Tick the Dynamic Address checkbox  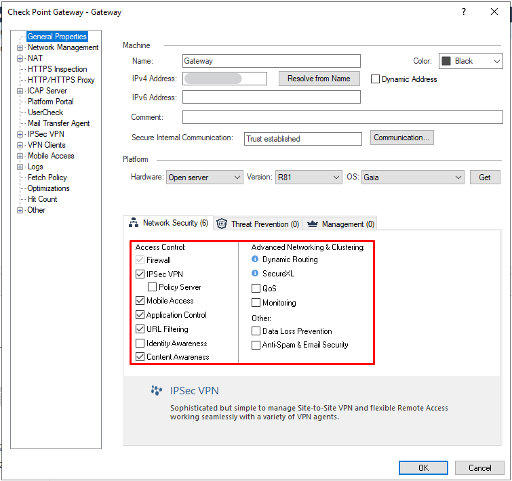[375, 79]
